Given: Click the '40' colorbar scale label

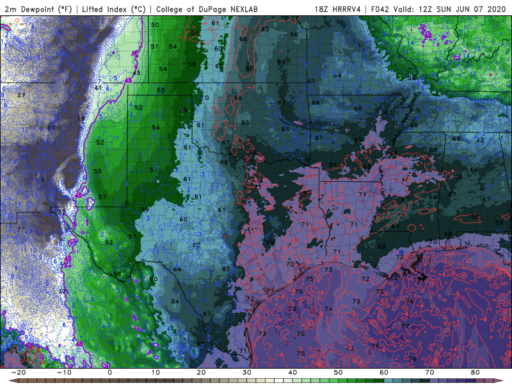Looking at the screenshot, I should [x=292, y=372].
